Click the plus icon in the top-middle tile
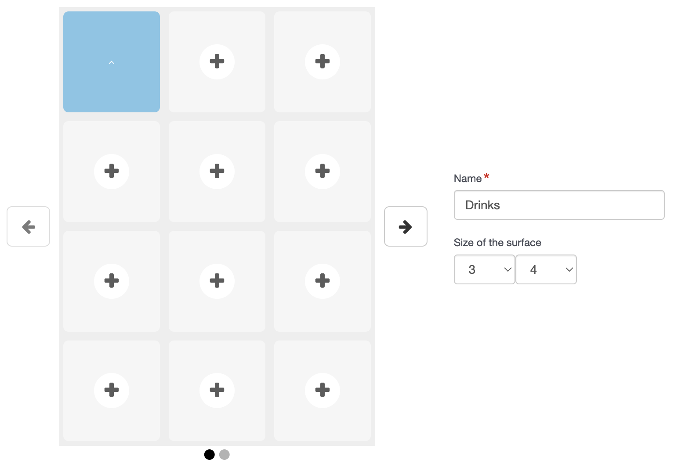 [217, 61]
